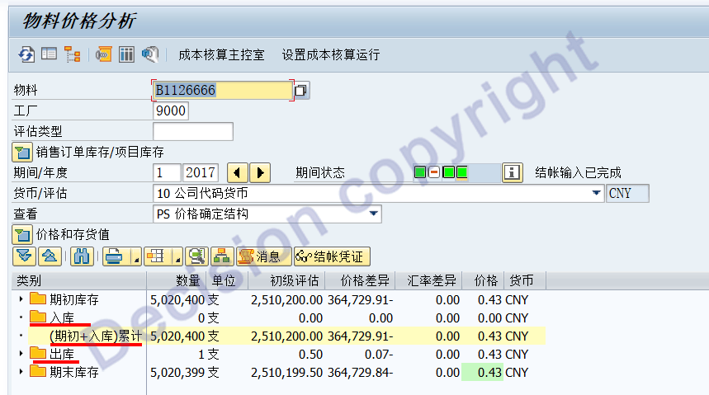The height and width of the screenshot is (395, 709).
Task: Open 设置成本核算运行 from the toolbar
Action: (330, 54)
